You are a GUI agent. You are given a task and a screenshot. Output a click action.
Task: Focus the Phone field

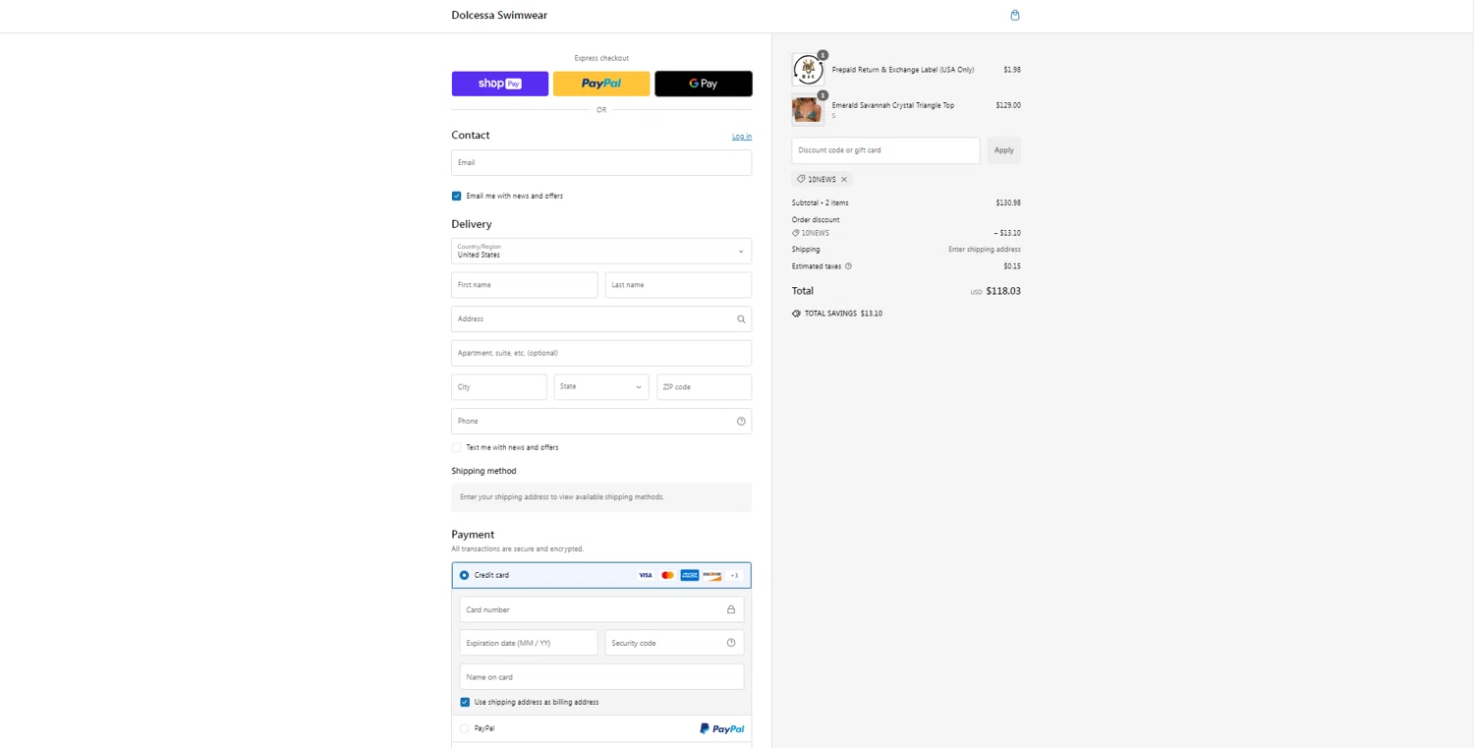(x=601, y=421)
